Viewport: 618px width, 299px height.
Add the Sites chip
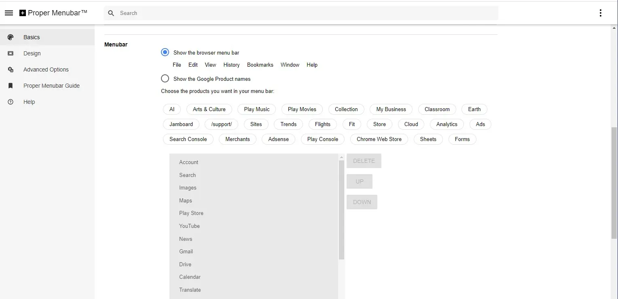(256, 124)
